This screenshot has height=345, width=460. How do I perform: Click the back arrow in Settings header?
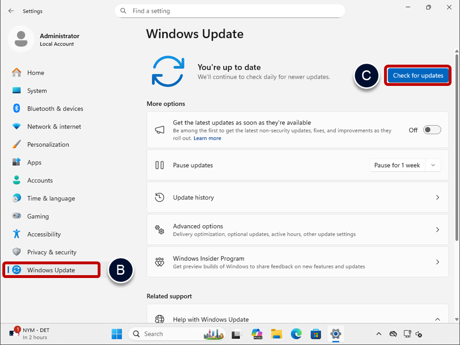11,11
